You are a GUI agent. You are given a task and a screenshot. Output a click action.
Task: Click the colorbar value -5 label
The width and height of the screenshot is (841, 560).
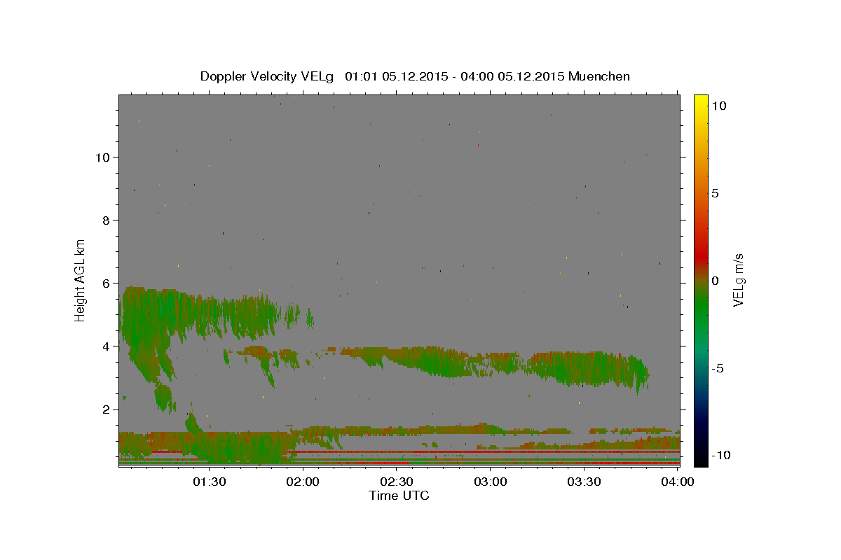[x=718, y=368]
